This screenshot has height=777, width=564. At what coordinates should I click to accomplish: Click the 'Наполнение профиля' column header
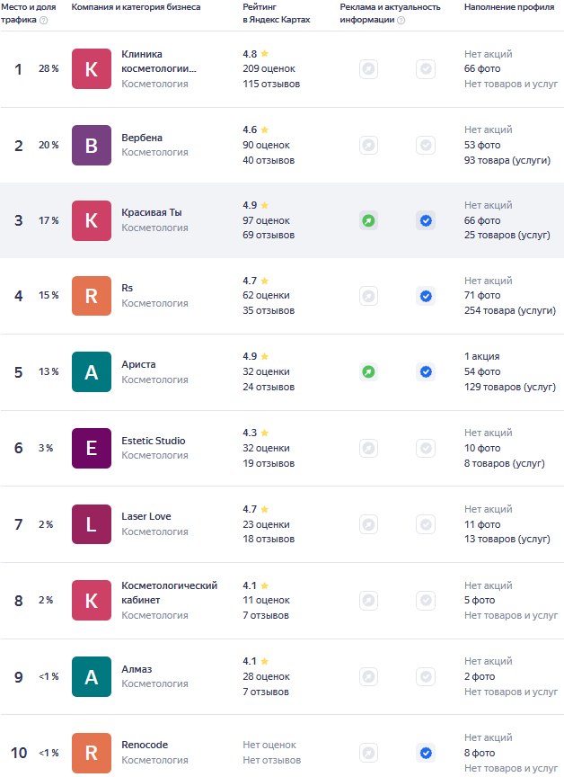coord(509,7)
